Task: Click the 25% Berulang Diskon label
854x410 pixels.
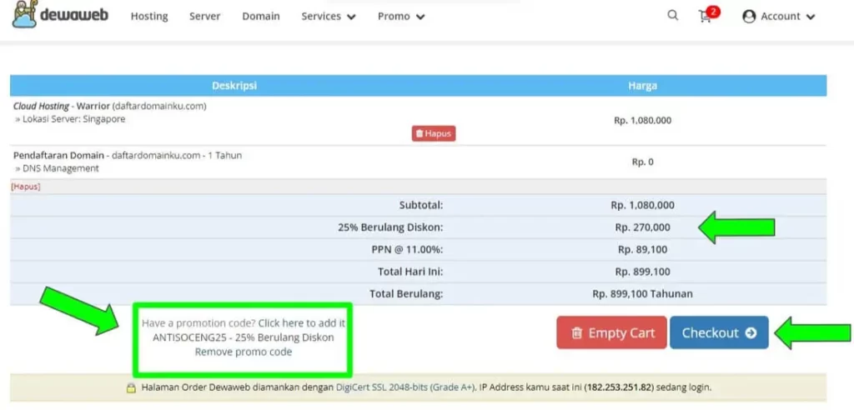Action: [390, 227]
